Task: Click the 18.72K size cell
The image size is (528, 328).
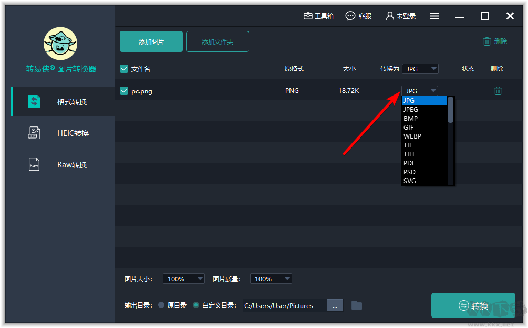Action: pyautogui.click(x=348, y=90)
